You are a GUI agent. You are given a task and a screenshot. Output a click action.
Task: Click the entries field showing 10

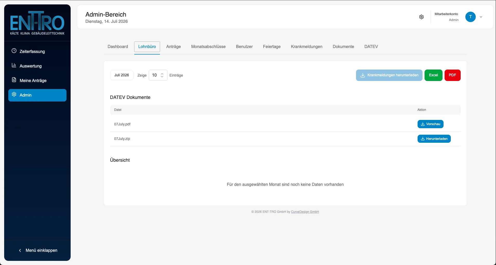pos(158,75)
